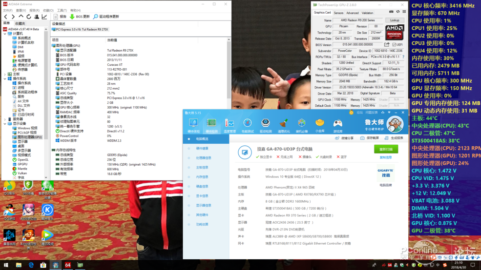Click 复制信息 link in Ludashi

pyautogui.click(x=386, y=157)
